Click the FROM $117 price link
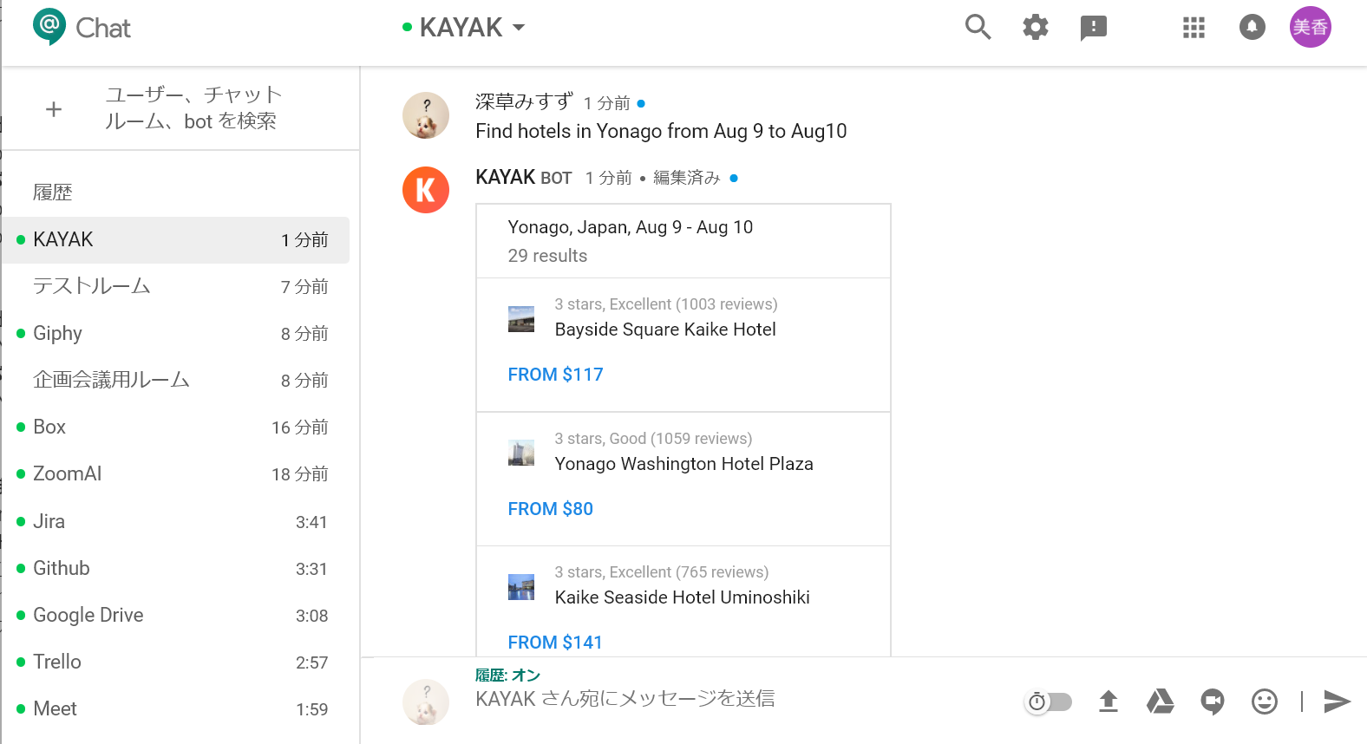1367x744 pixels. 555,375
